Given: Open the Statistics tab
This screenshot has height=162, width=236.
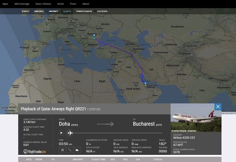Looking at the screenshot, I should point(102,11).
